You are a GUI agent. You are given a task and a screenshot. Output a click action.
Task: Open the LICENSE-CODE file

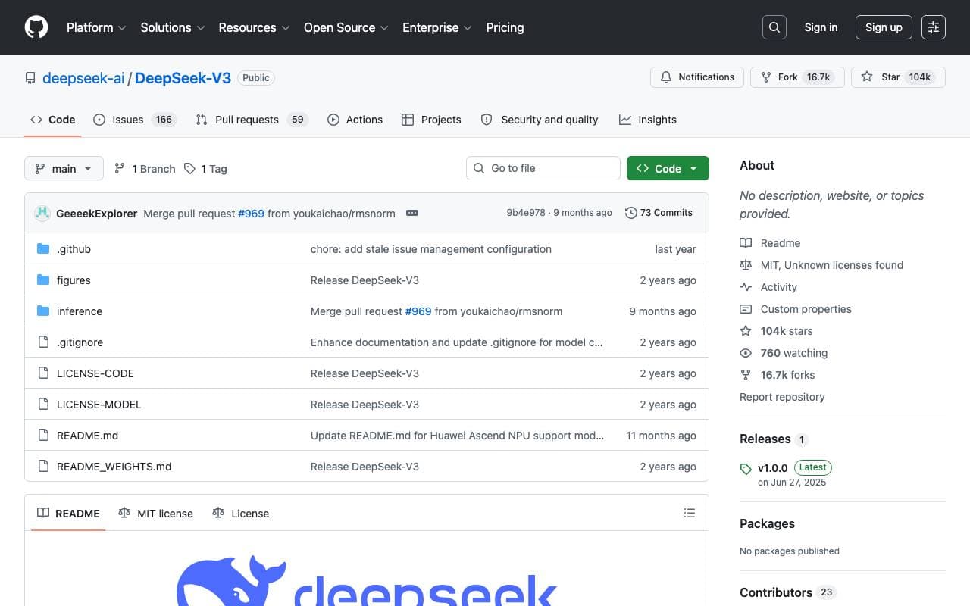tap(95, 373)
